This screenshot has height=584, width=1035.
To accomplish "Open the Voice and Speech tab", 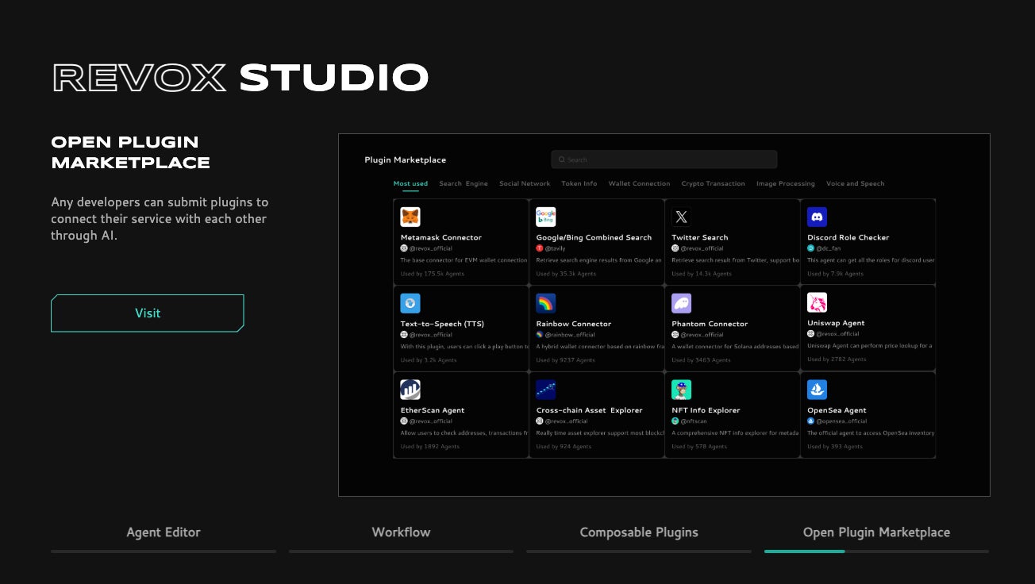I will 855,183.
